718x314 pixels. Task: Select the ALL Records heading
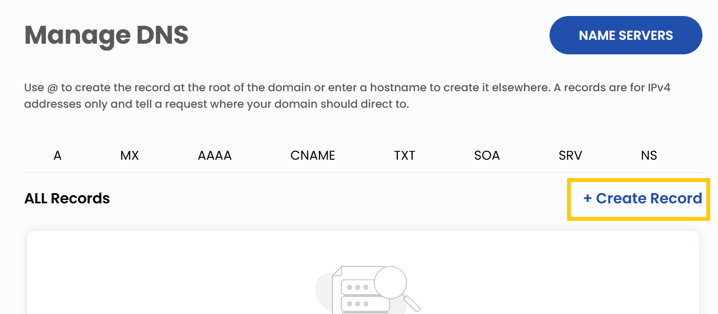(x=67, y=198)
